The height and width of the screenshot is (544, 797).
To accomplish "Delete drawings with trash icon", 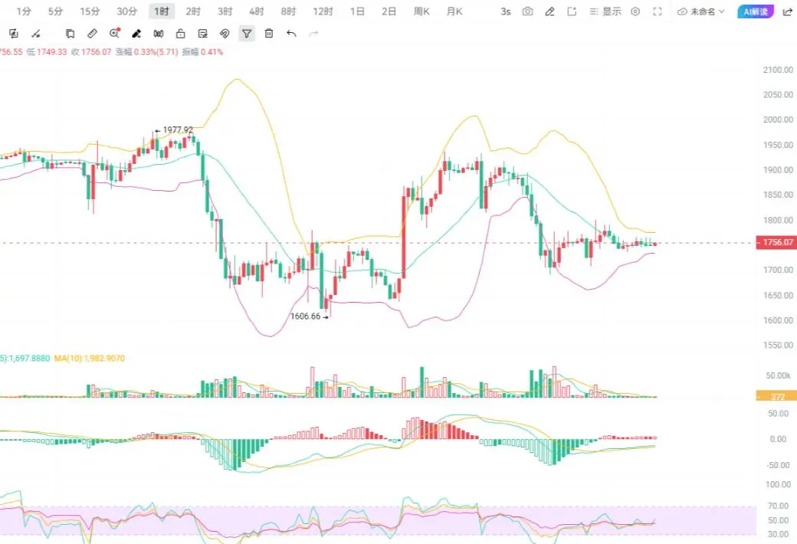I will pos(269,34).
